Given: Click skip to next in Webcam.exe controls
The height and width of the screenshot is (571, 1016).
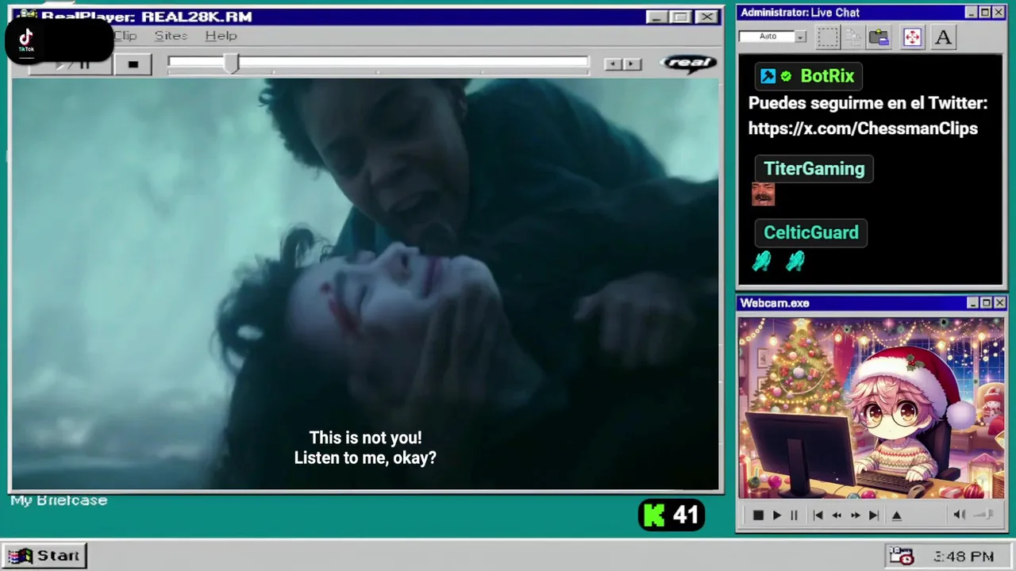Looking at the screenshot, I should 874,515.
